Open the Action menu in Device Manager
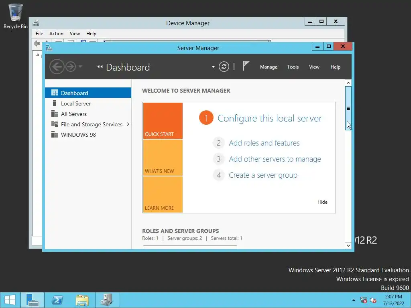This screenshot has height=308, width=411. pos(56,34)
